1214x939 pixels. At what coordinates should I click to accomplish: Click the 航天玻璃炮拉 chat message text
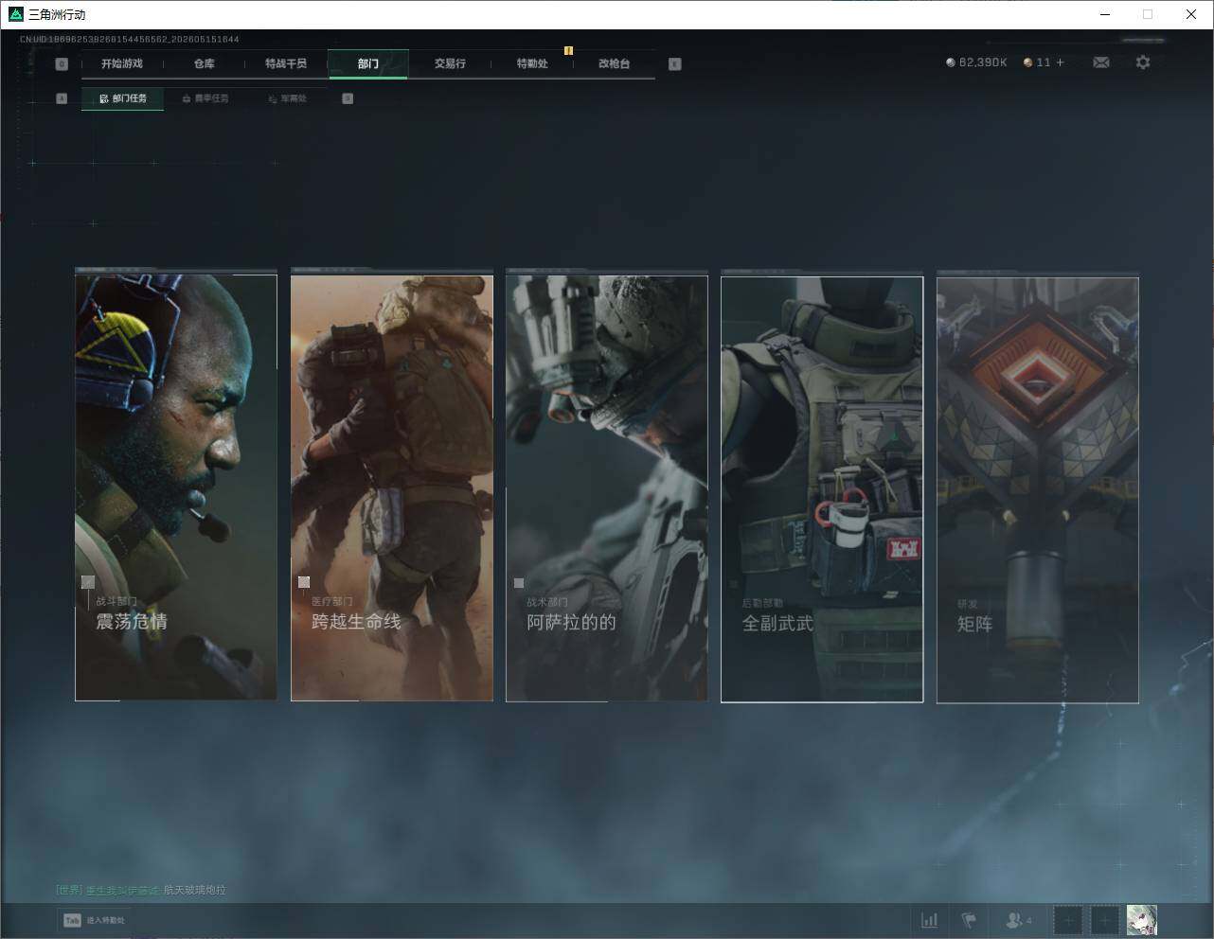coord(195,890)
